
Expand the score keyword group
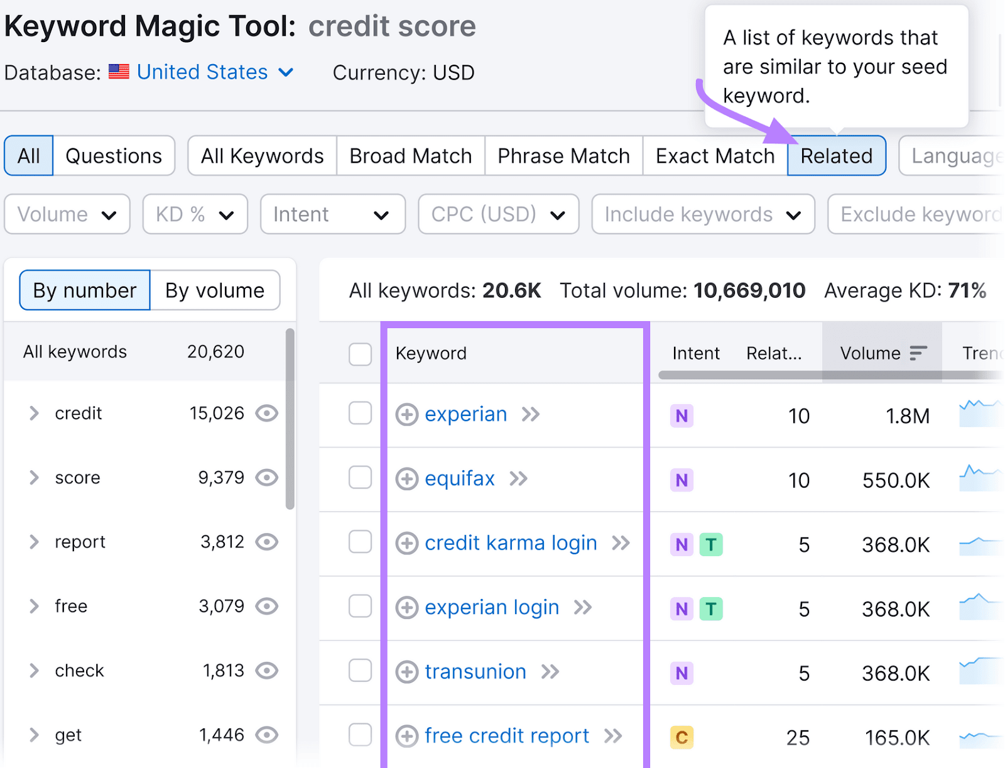point(34,478)
